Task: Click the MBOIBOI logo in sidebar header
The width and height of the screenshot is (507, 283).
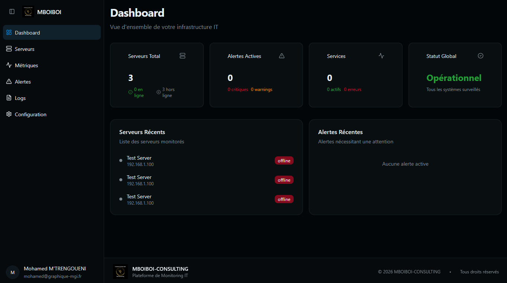Action: click(x=28, y=12)
